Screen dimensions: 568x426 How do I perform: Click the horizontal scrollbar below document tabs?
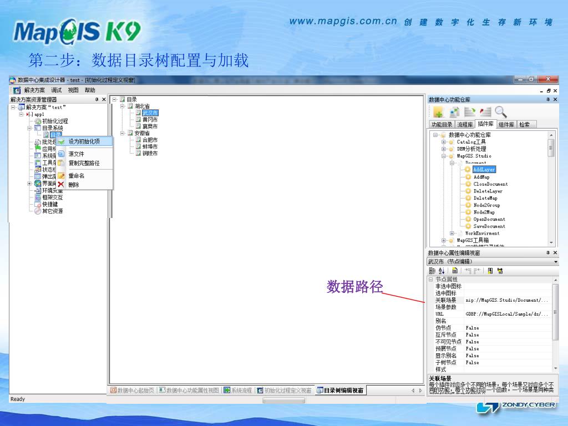pos(283,400)
